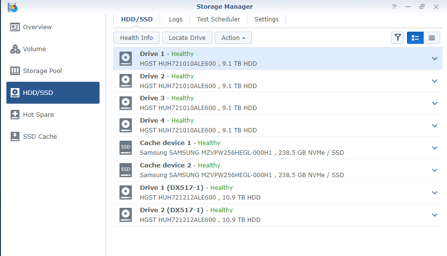Click the Locate Drive button
447x256 pixels.
coord(187,38)
